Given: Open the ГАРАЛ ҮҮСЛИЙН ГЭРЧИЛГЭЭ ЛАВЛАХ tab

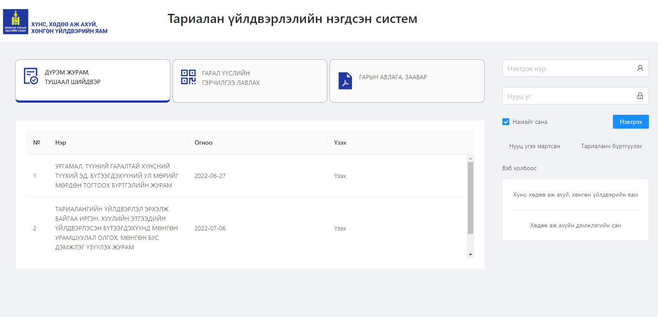Looking at the screenshot, I should point(250,81).
